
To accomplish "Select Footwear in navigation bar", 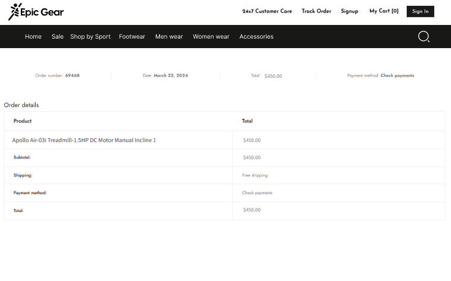I will [132, 37].
